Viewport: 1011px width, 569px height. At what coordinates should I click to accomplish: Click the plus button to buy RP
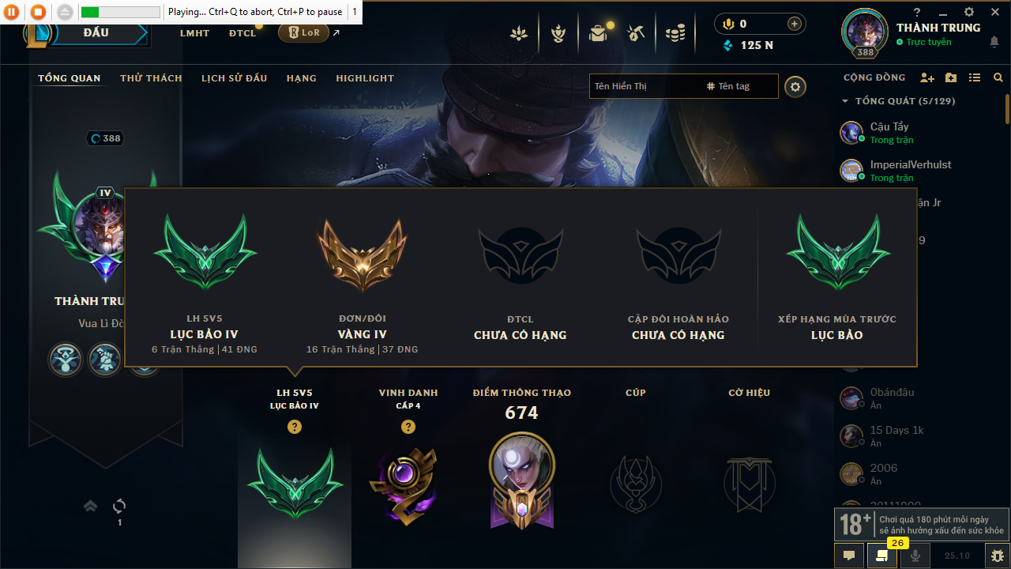(x=795, y=24)
